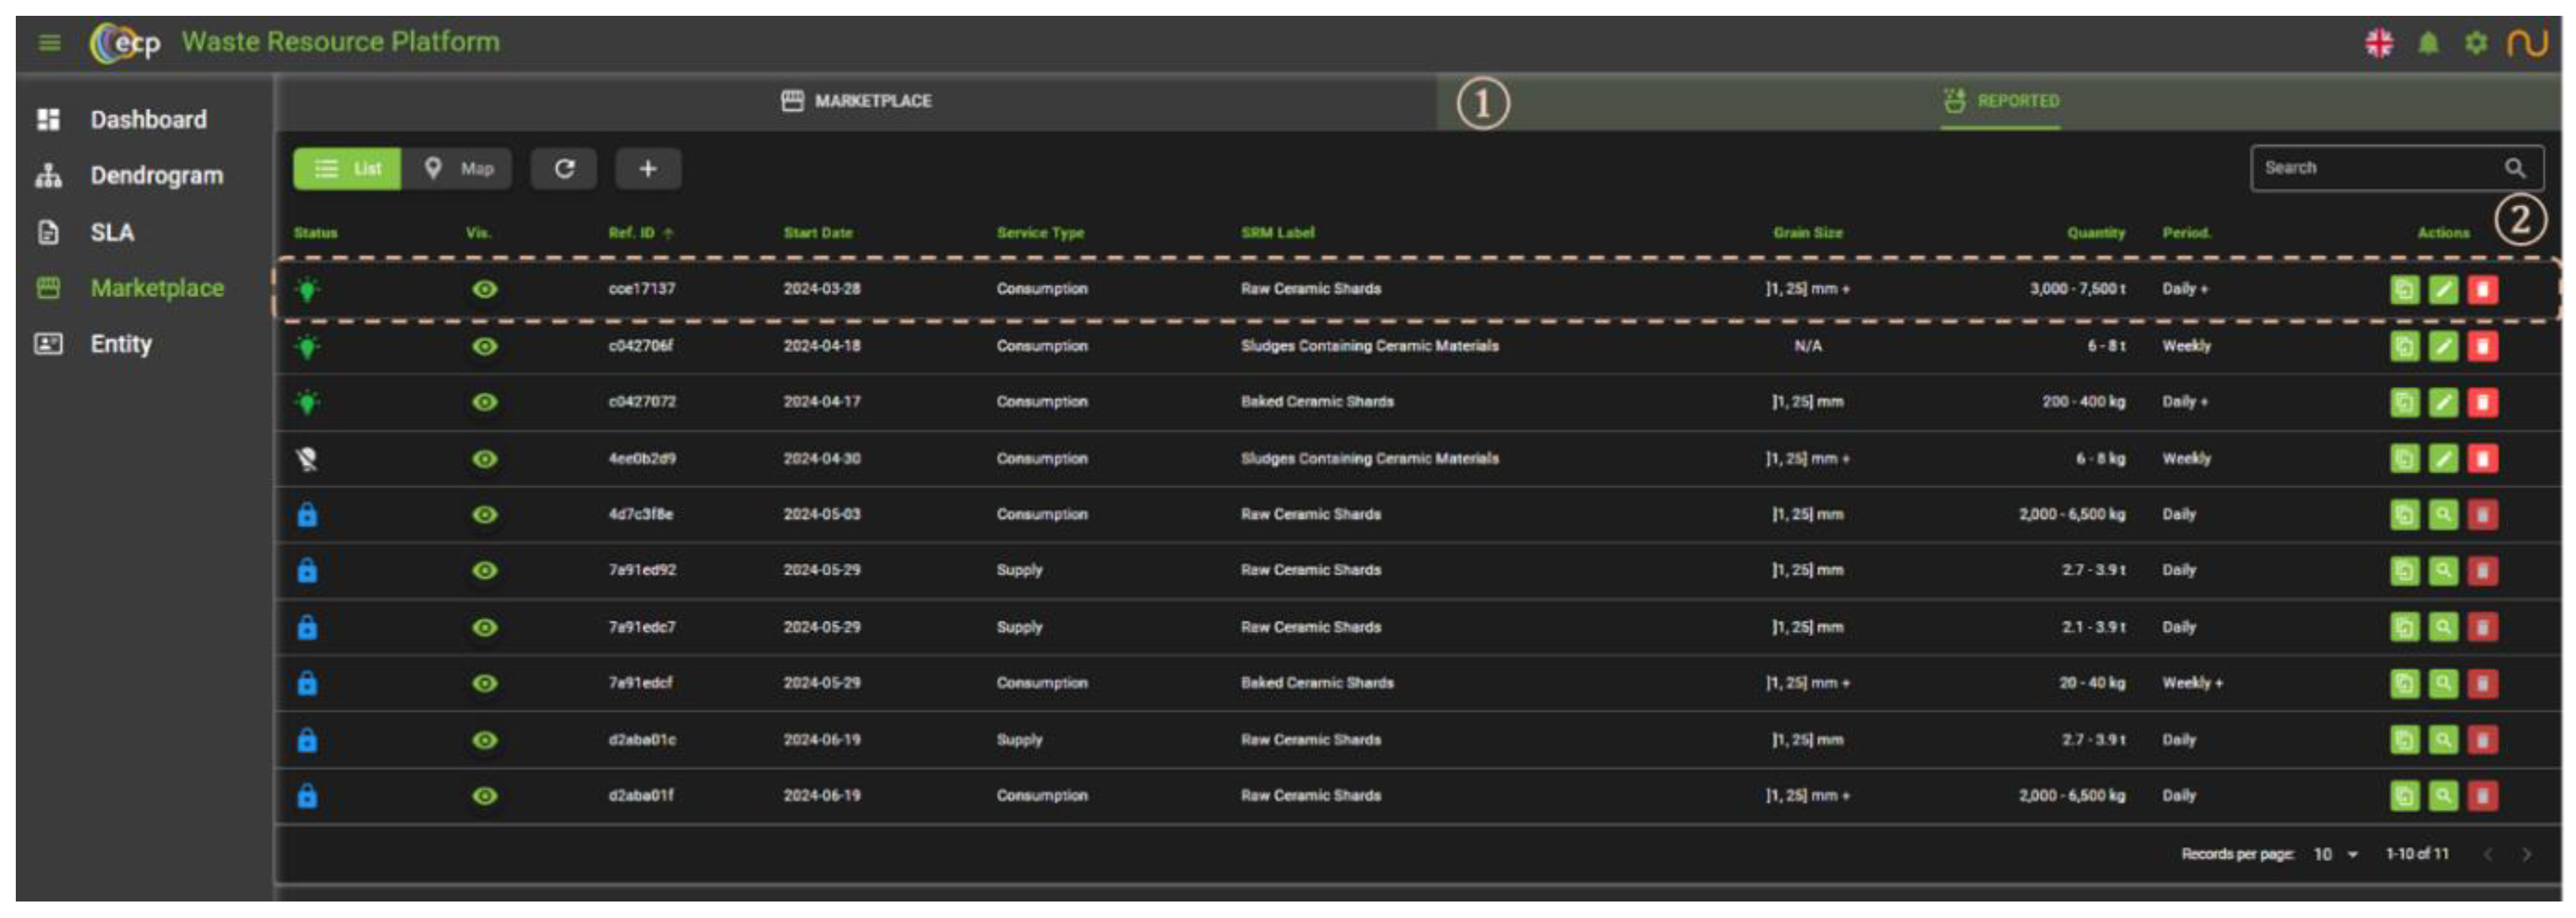Toggle visibility eye for cce17137
Viewport: 2576px width, 918px height.
(485, 289)
